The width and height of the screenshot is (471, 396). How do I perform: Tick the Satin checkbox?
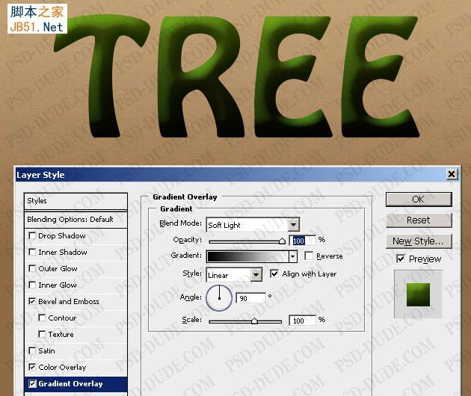[32, 350]
